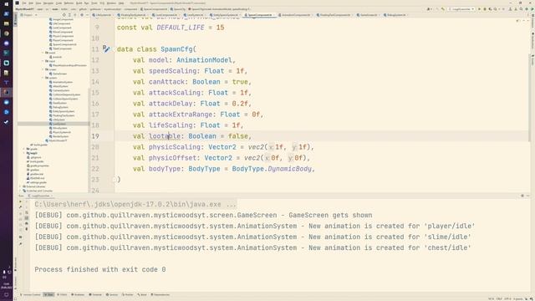Screen dimensions: 535x301
Task: Open Profiler tool window button
Action: pos(128,294)
